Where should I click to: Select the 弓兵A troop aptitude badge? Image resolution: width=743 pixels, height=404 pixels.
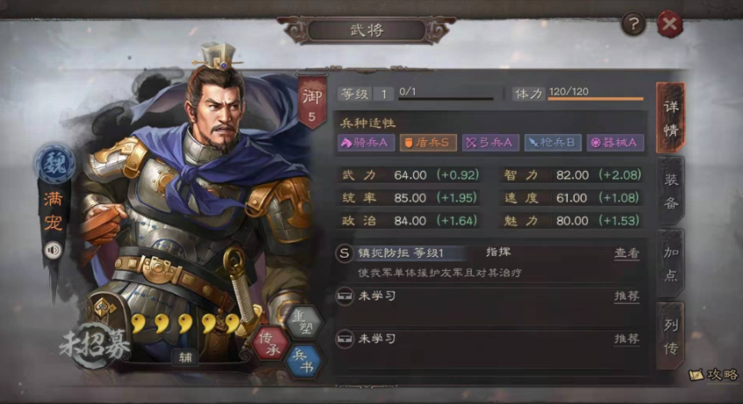(x=490, y=143)
